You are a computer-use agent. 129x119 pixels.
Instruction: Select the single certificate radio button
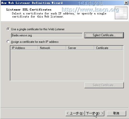tap(8, 29)
